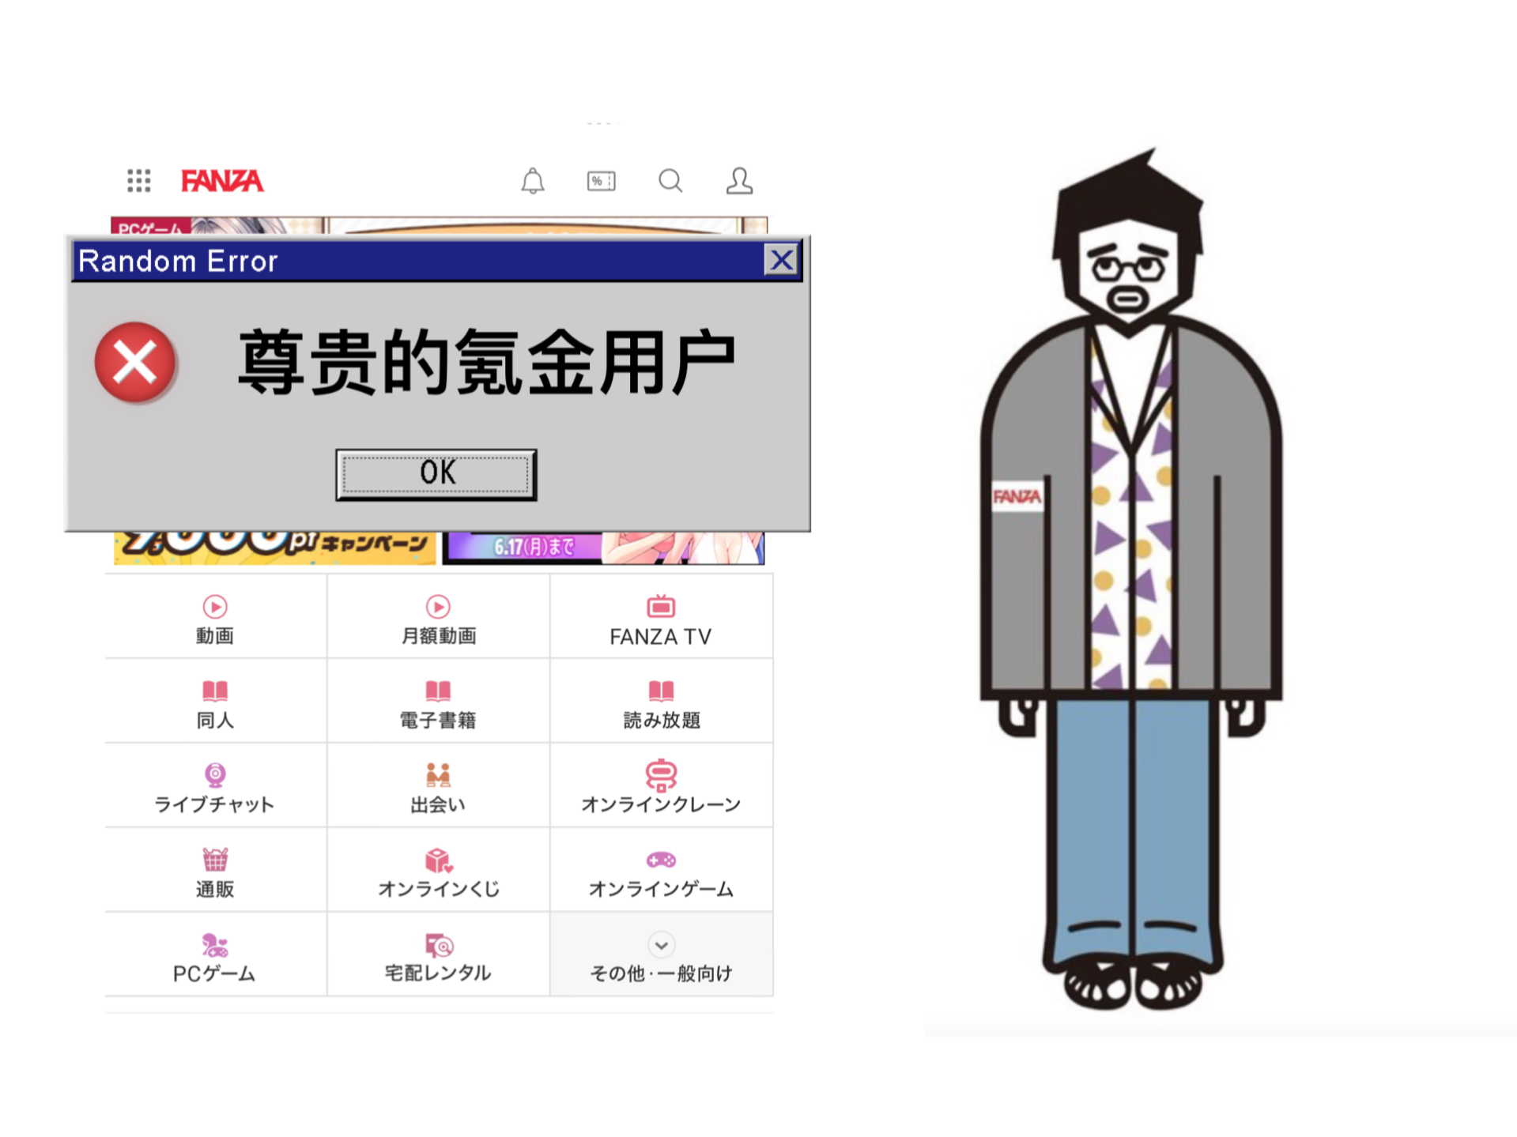Click OK in Random Error dialog
This screenshot has width=1517, height=1137.
(436, 474)
